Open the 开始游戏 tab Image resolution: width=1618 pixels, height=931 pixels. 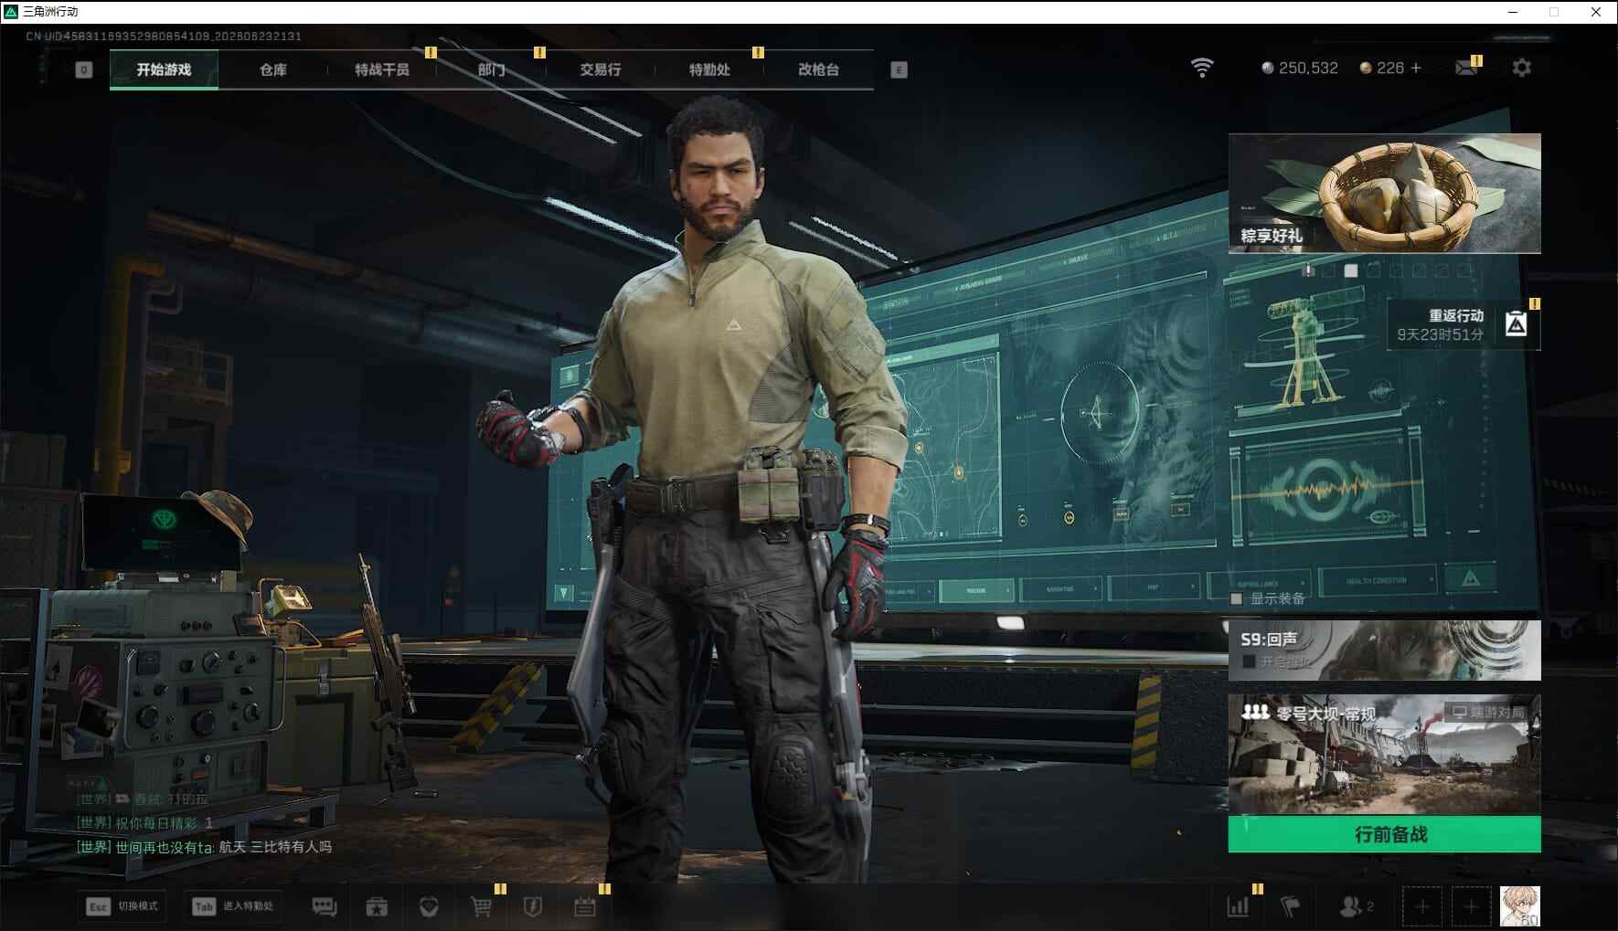pyautogui.click(x=164, y=69)
